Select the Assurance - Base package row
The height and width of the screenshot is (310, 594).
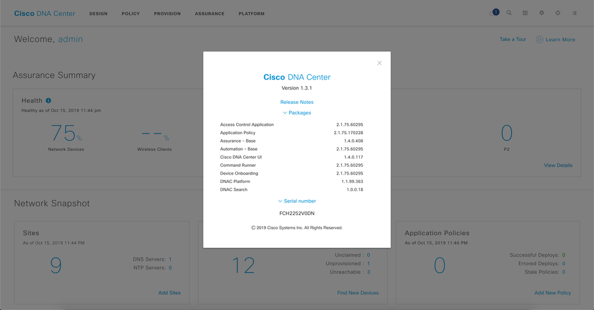point(292,141)
